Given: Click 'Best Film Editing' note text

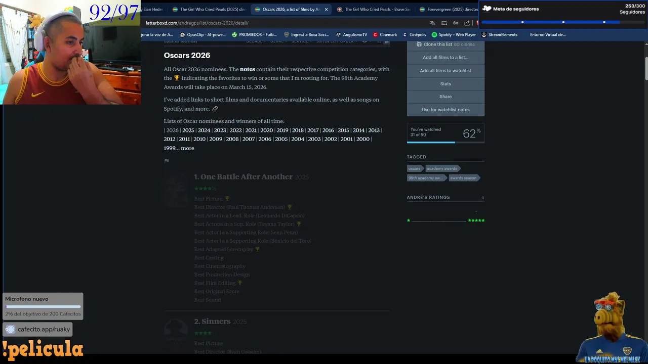Looking at the screenshot, I should (x=215, y=283).
